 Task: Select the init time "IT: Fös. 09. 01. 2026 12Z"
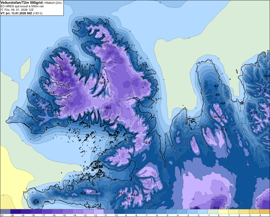click(17, 10)
